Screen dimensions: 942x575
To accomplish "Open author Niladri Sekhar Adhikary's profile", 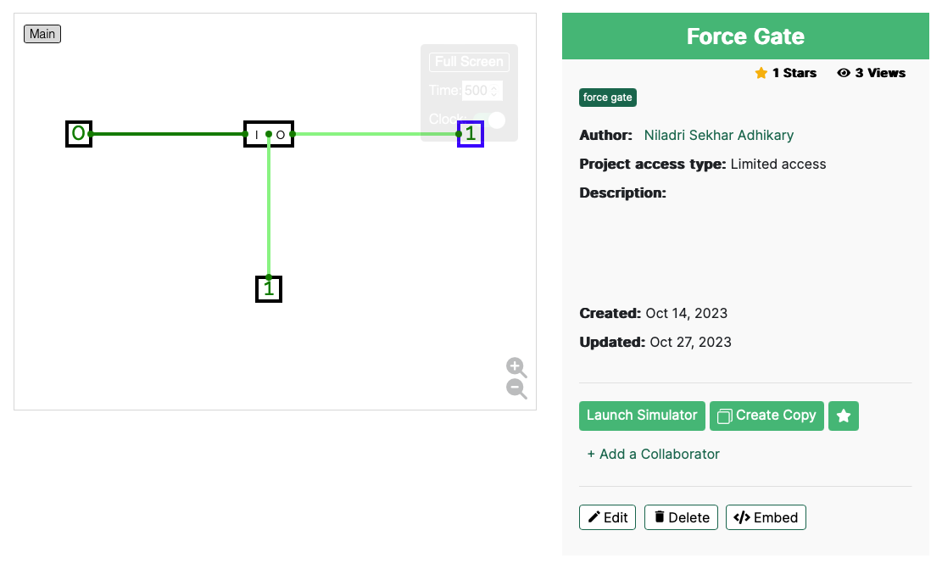I will point(719,136).
